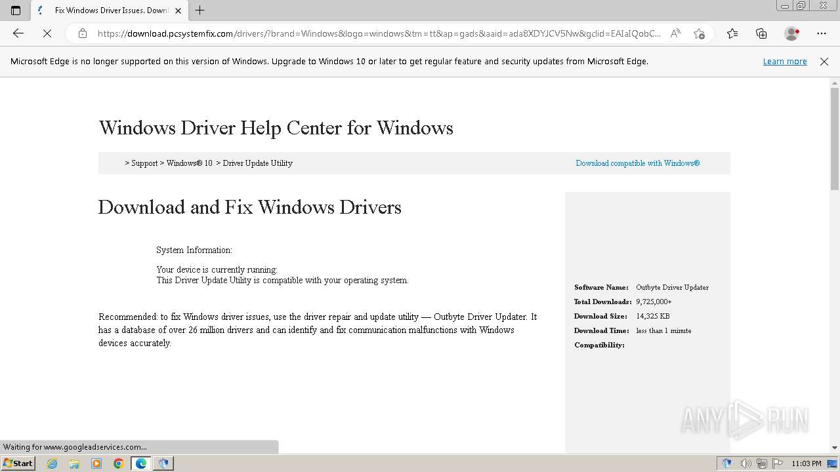Screen dimensions: 840x472
Task: Click the address bar URL
Action: click(x=379, y=33)
